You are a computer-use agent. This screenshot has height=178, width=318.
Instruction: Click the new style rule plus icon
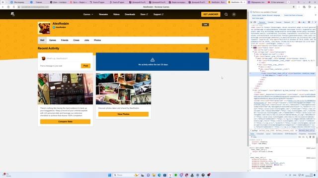click(x=307, y=137)
